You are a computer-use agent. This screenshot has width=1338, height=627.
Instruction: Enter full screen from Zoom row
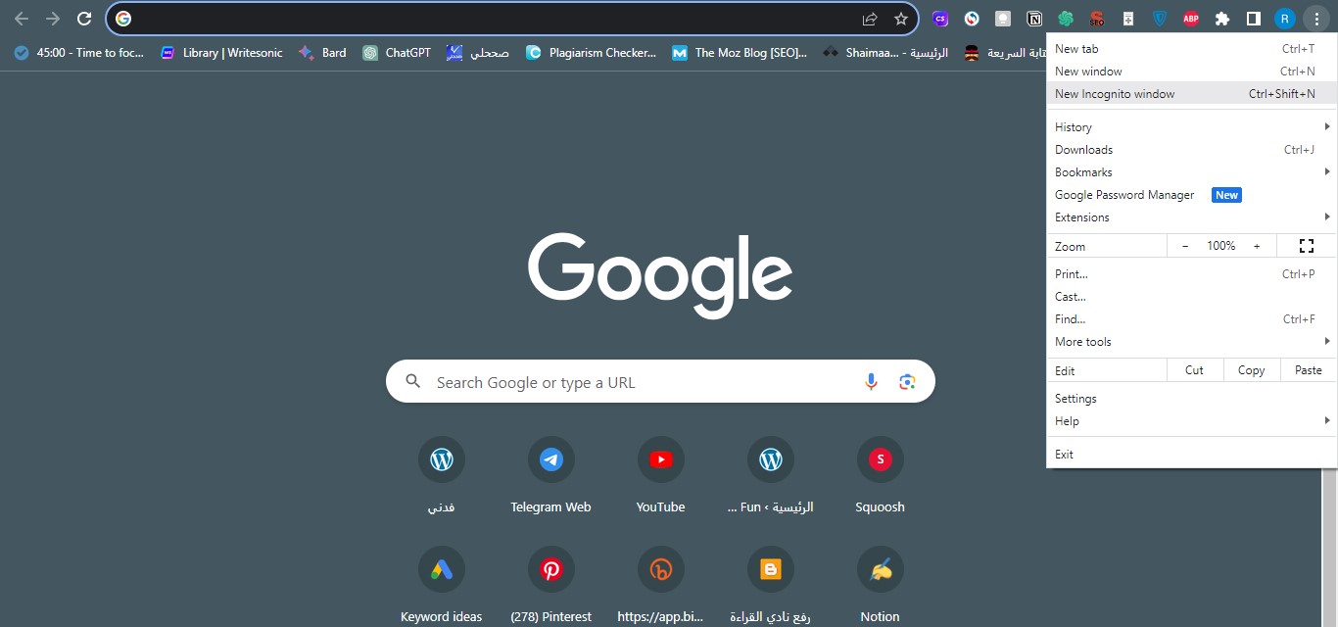point(1306,246)
